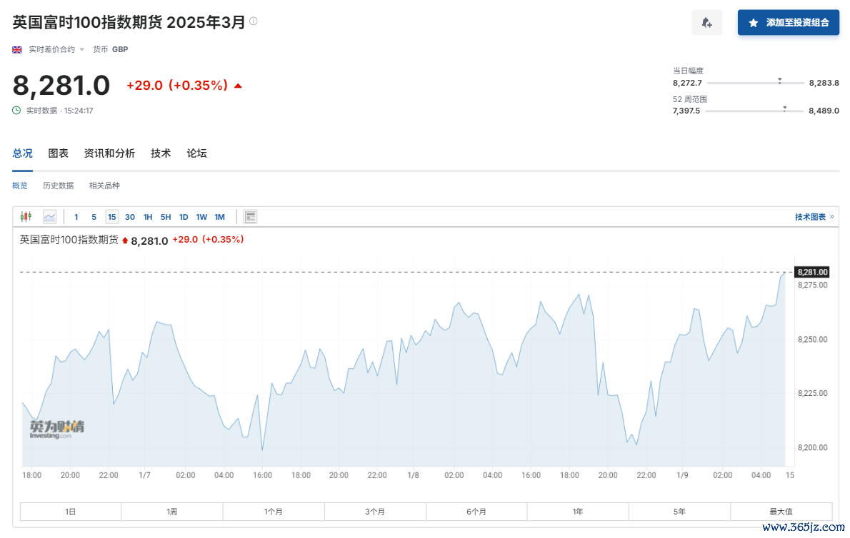
Task: Click the UK flag icon
Action: click(17, 49)
